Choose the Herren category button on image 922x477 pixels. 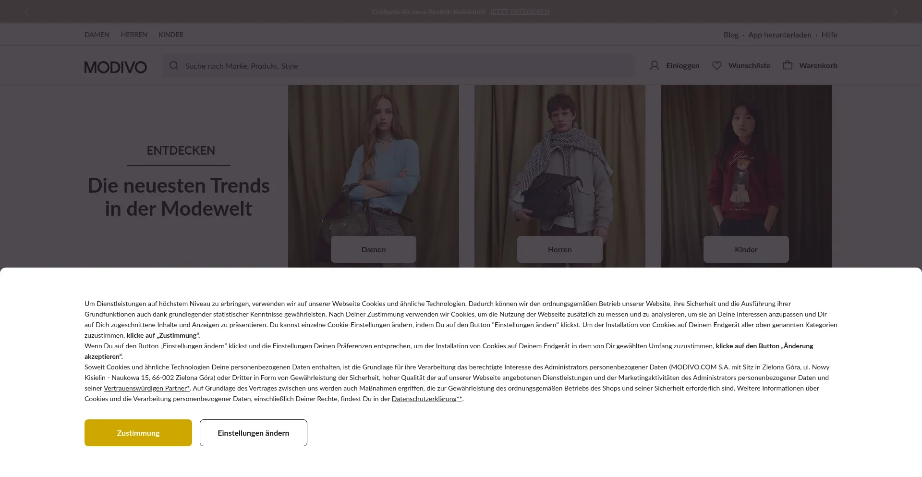point(560,249)
